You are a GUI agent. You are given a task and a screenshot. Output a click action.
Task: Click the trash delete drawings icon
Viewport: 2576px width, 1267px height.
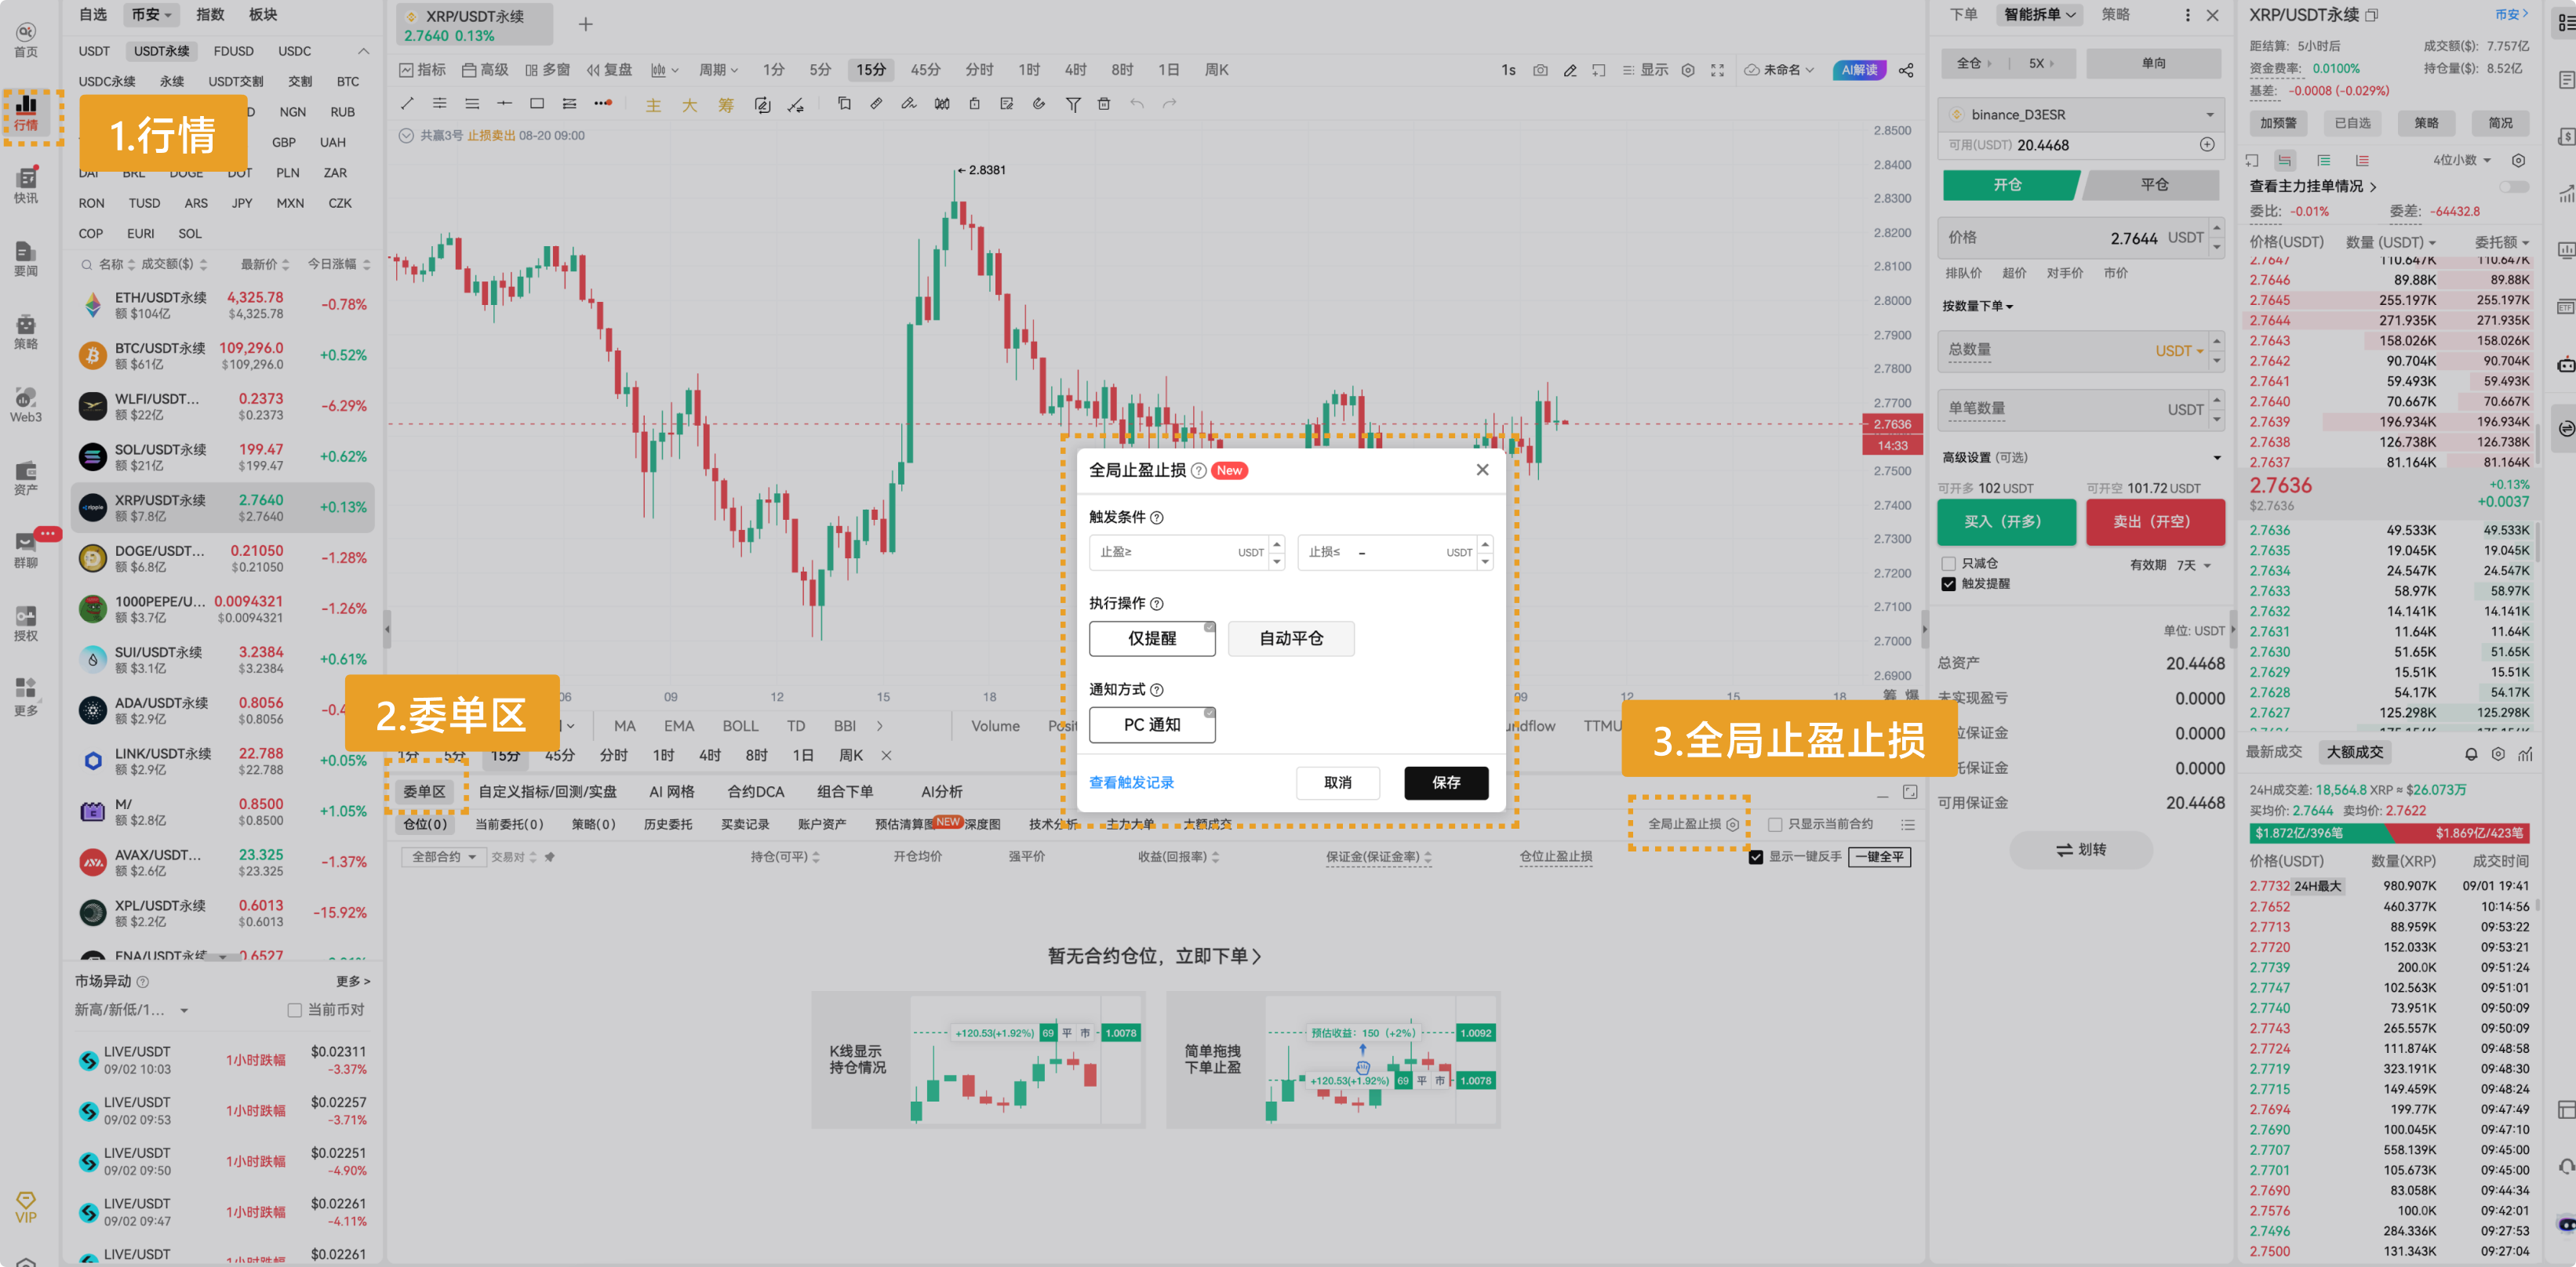point(1104,104)
